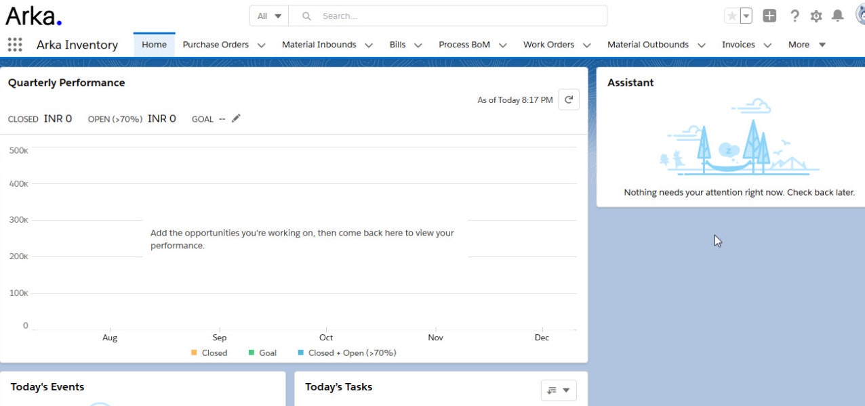This screenshot has width=865, height=406.
Task: Click the Assistant card heading
Action: [630, 83]
